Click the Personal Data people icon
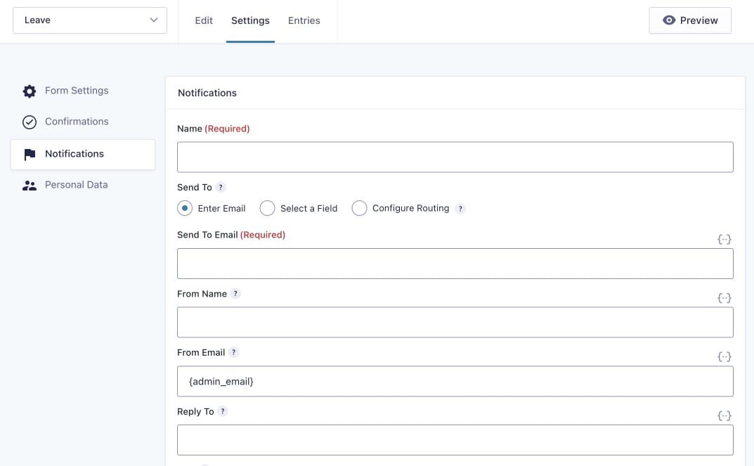Screen dimensions: 754x466 click(30, 186)
